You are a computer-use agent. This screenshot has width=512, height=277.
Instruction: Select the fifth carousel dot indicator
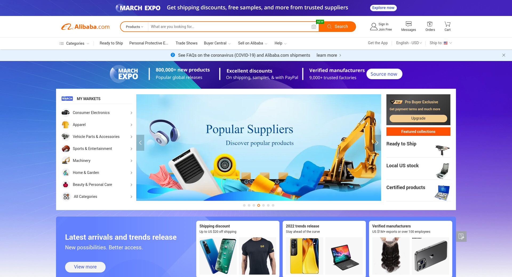(x=263, y=205)
